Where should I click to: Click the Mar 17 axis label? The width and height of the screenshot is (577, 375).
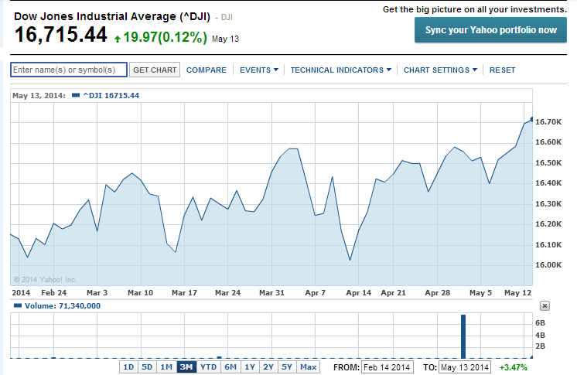click(x=184, y=292)
